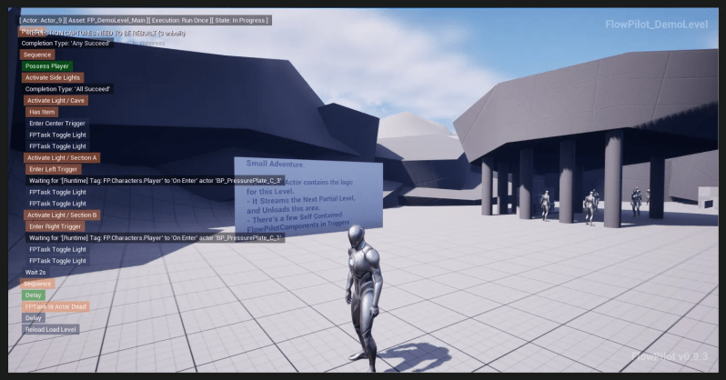Click the 'State: In Progress' header segment

241,20
